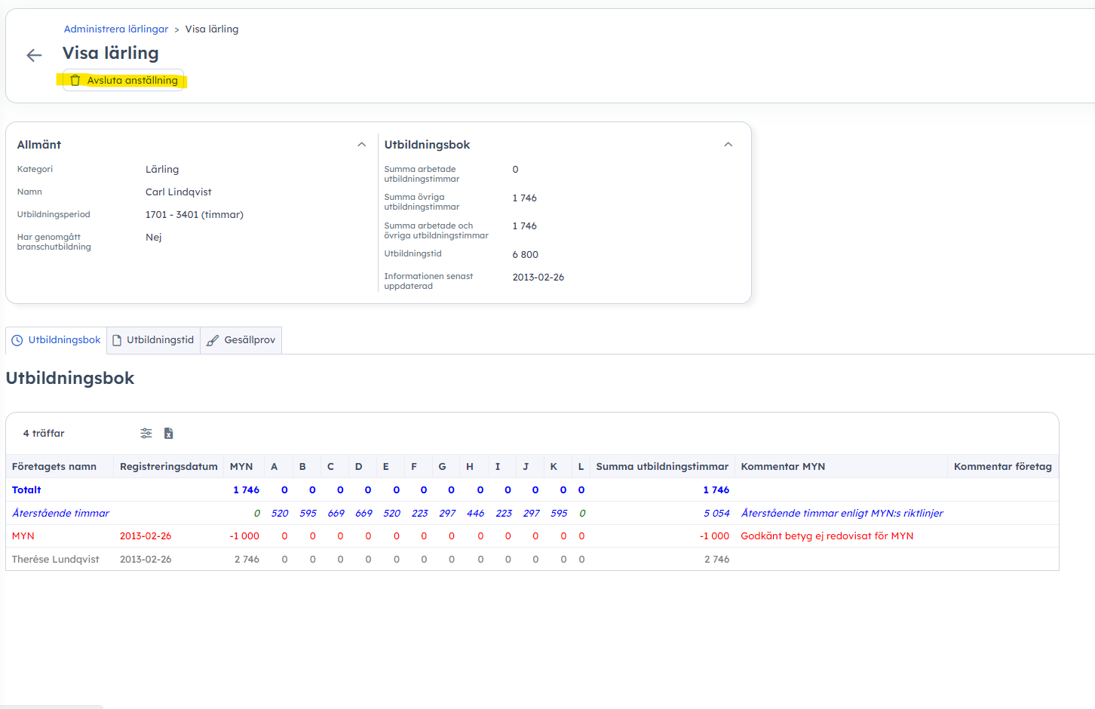
Task: Click the Kommentar företag column header
Action: pos(1002,467)
